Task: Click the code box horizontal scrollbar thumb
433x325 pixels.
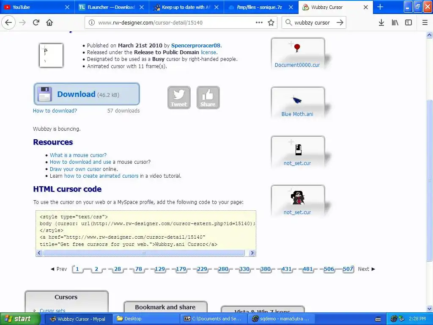Action: 144,253
